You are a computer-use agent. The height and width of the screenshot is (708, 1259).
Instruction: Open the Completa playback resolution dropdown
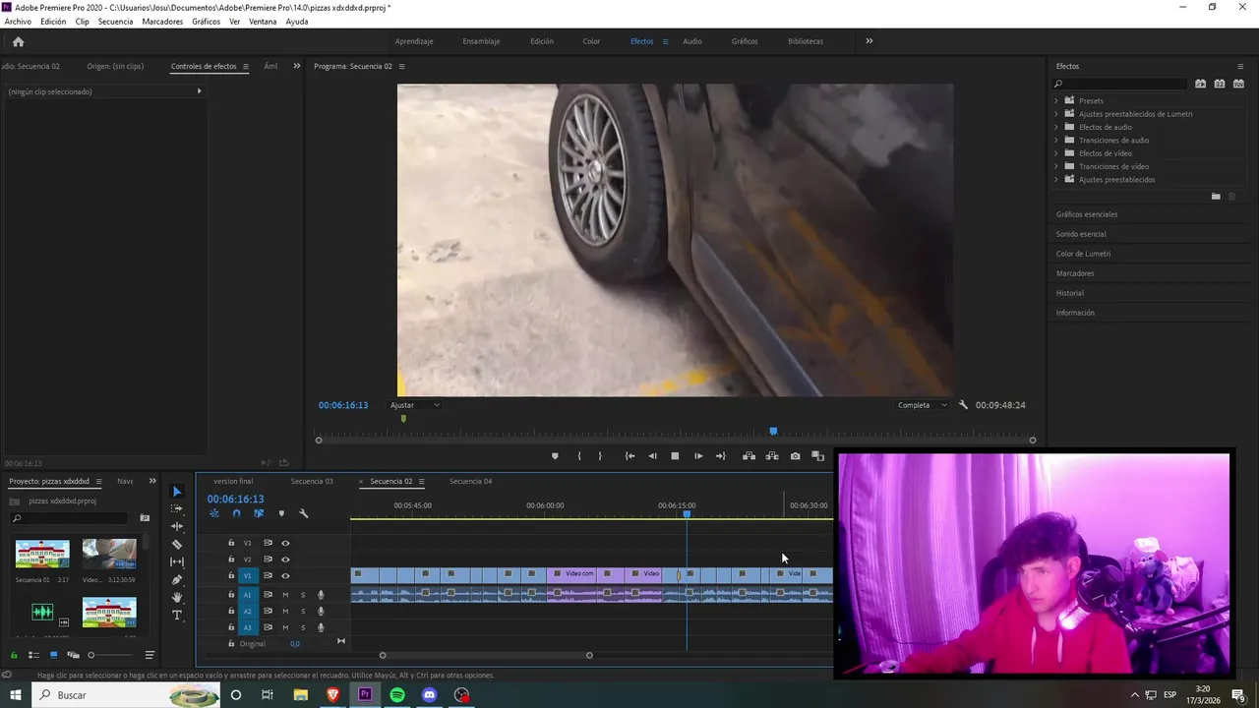point(922,405)
